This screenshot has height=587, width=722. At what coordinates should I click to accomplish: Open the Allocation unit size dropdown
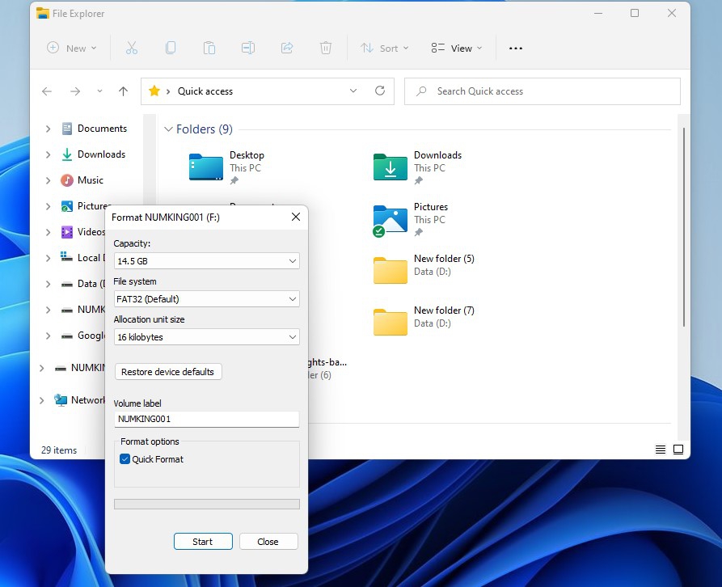click(206, 337)
